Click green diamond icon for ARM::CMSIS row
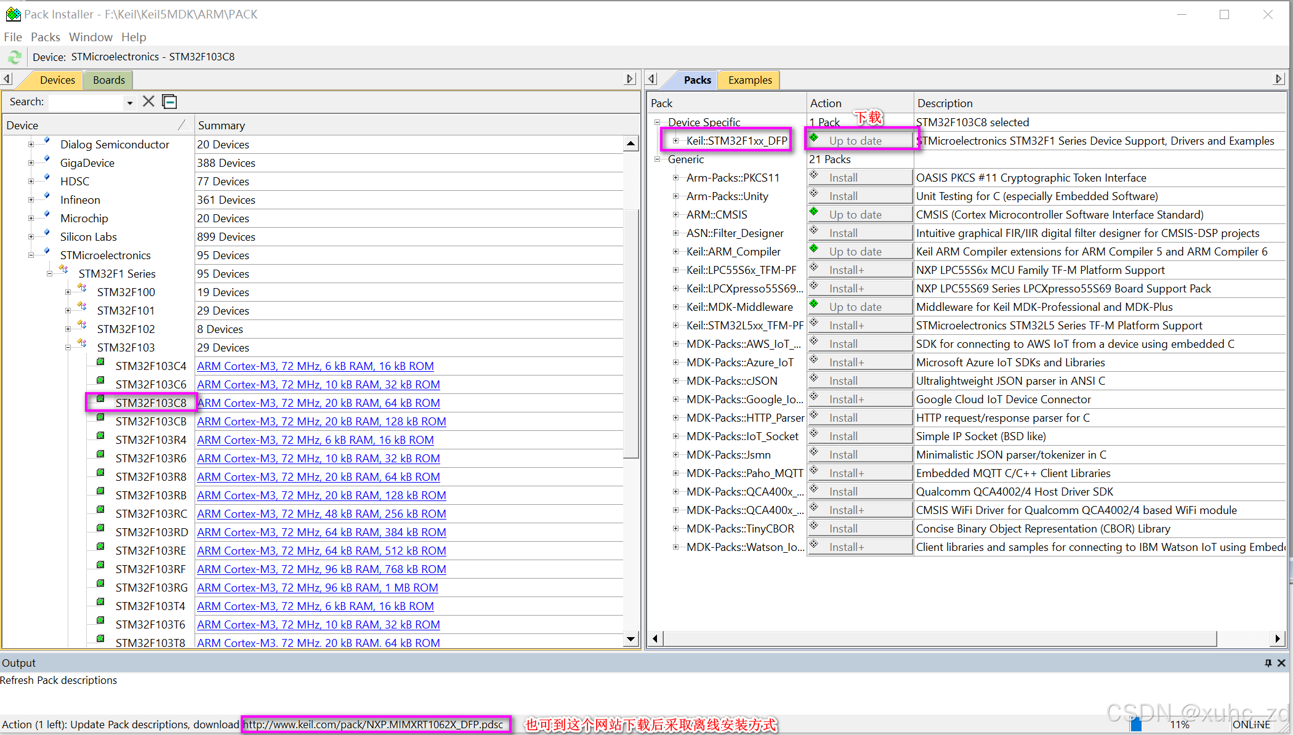Screen dimensions: 1293x735 [x=814, y=212]
